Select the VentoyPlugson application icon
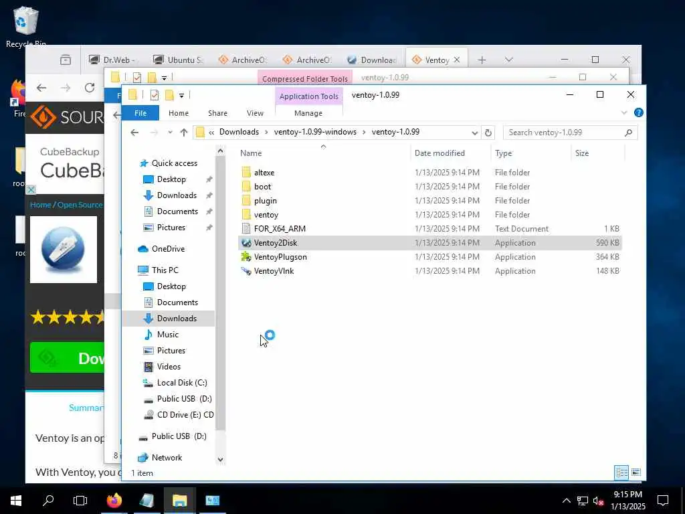The width and height of the screenshot is (685, 514). [x=246, y=256]
